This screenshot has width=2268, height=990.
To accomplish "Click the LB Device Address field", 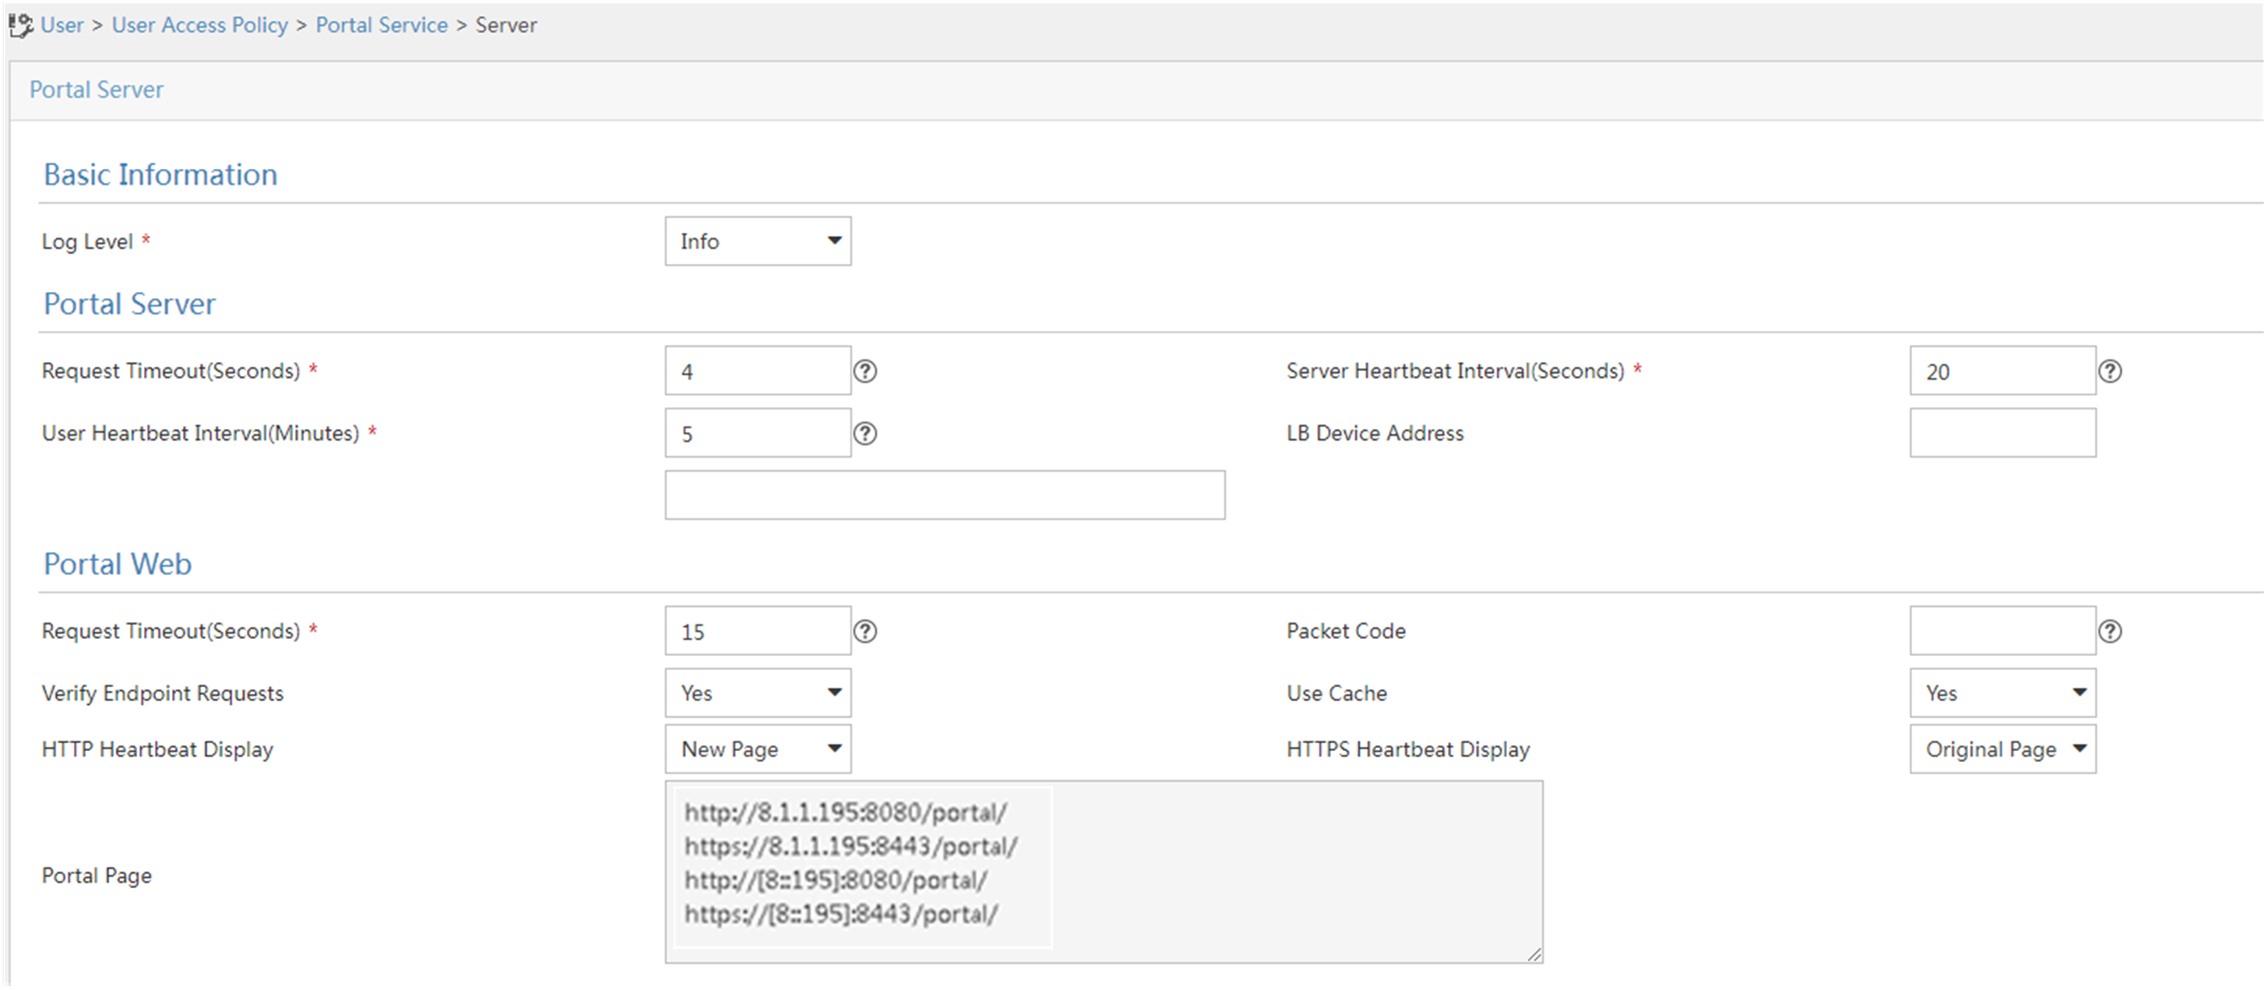I will coord(2003,434).
